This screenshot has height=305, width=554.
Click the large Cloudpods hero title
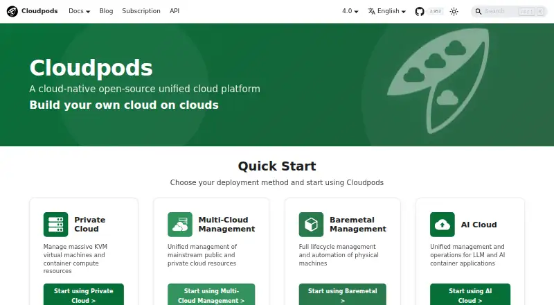click(91, 67)
